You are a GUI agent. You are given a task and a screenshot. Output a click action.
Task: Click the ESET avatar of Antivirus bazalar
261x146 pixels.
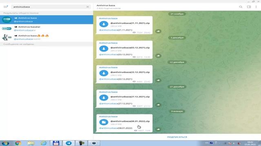[x=7, y=28]
